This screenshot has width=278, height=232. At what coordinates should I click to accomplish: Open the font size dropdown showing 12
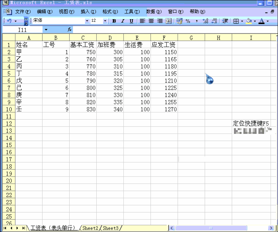tap(105, 21)
